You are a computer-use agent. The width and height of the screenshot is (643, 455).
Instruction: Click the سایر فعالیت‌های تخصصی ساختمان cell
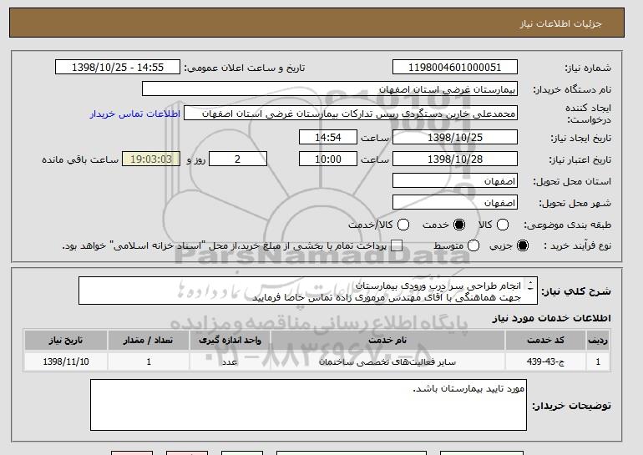(387, 361)
